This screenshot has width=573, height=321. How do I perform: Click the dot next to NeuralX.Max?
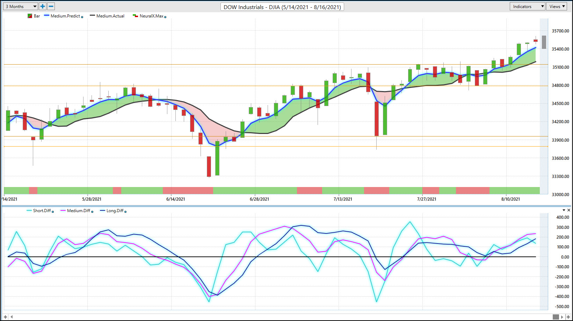coord(165,17)
